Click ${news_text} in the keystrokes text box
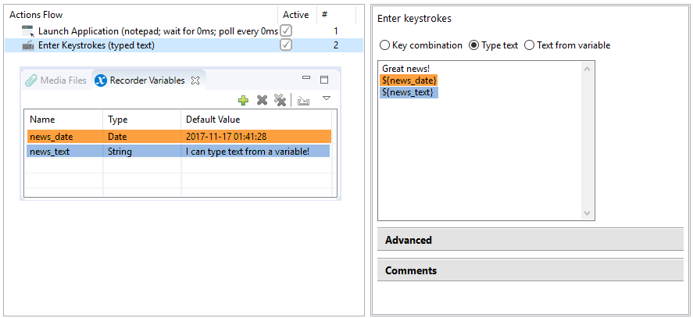This screenshot has width=693, height=318. [x=409, y=92]
